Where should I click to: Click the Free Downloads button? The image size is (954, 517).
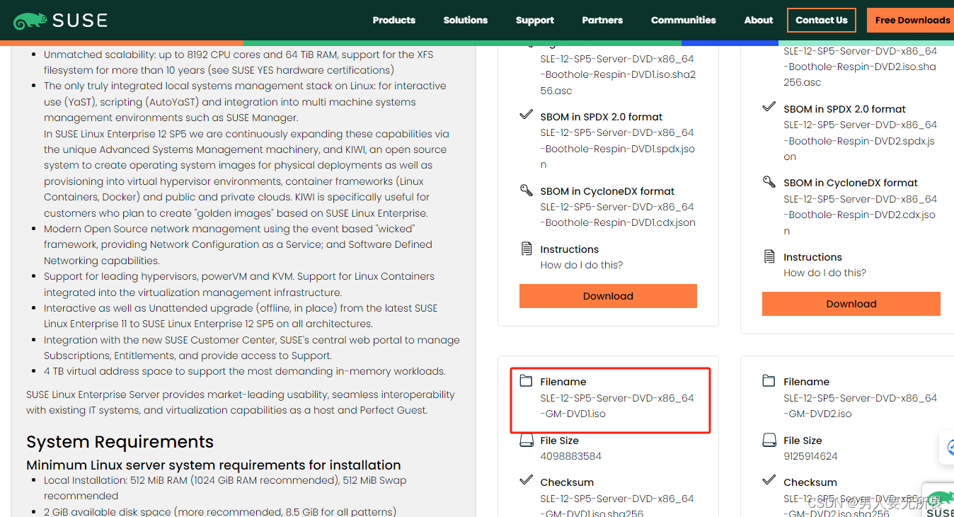point(914,21)
